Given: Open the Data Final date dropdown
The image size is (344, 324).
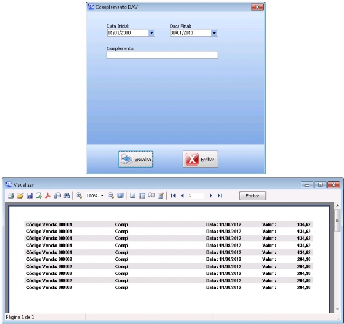Looking at the screenshot, I should pos(214,33).
